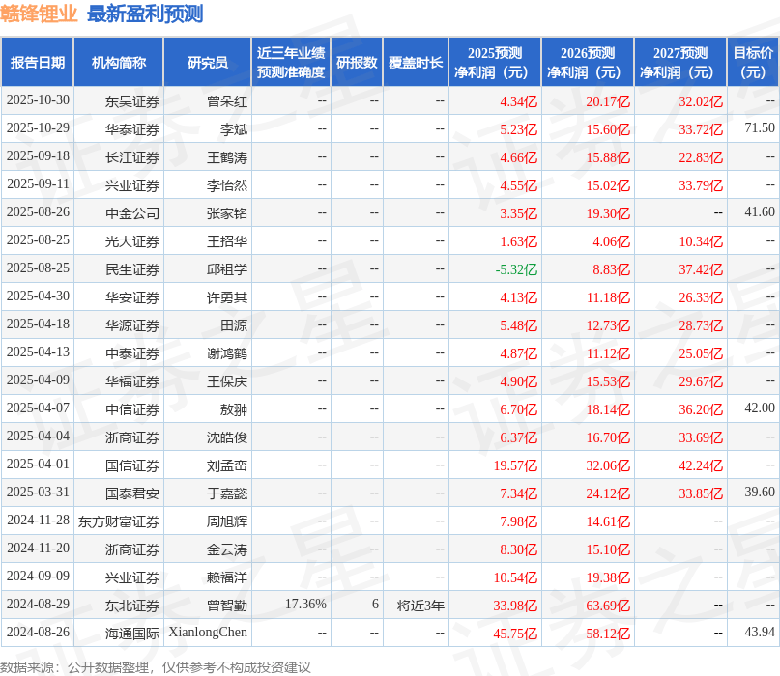
Task: Click the 2027预测净利润 column header
Action: tap(674, 62)
